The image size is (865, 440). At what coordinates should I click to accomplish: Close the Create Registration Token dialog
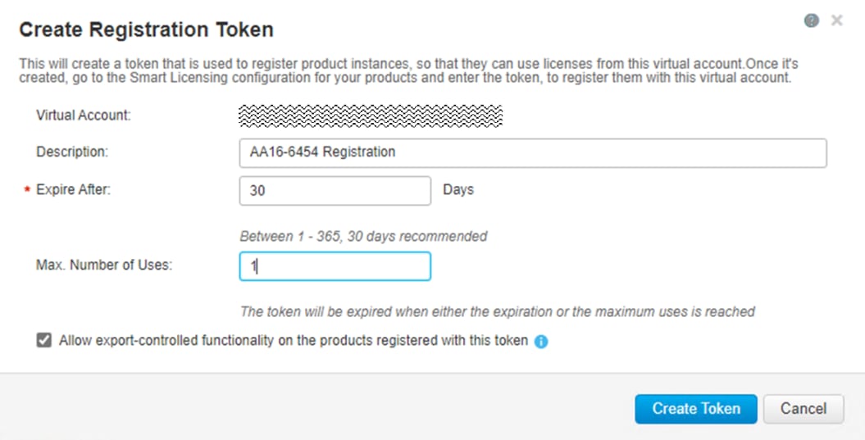836,20
